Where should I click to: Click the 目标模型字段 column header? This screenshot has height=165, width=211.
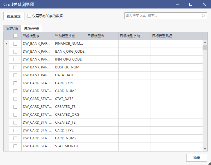pyautogui.click(x=134, y=36)
